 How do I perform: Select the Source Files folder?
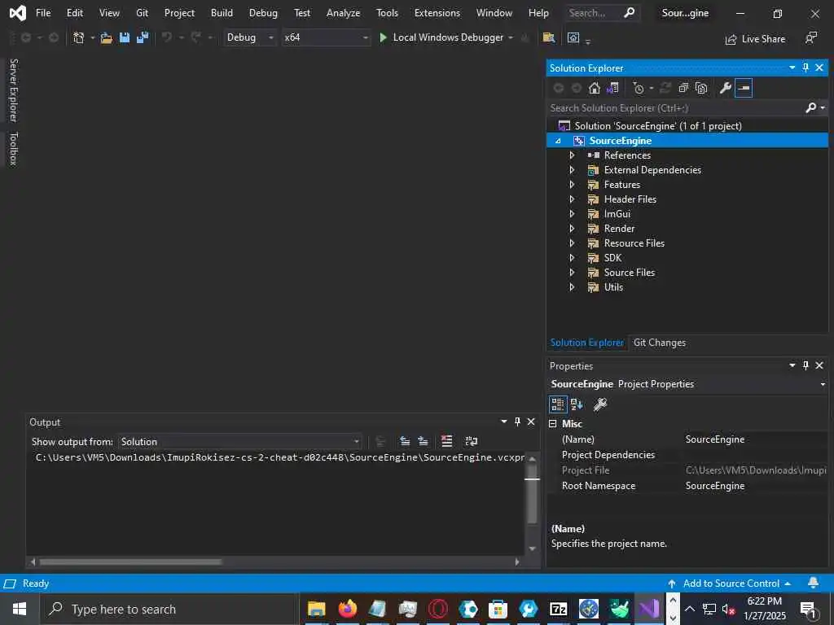pos(630,273)
